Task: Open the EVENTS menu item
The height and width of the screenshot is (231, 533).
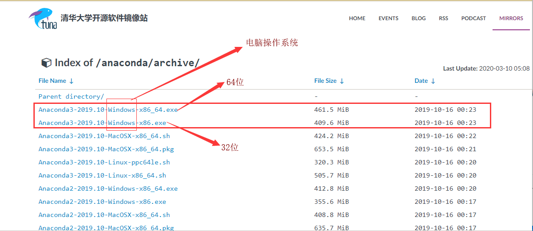Action: click(388, 18)
